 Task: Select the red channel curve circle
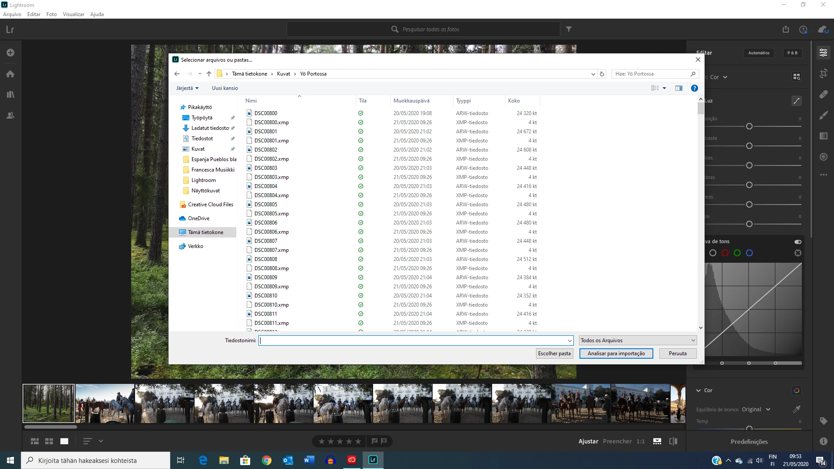tap(725, 253)
